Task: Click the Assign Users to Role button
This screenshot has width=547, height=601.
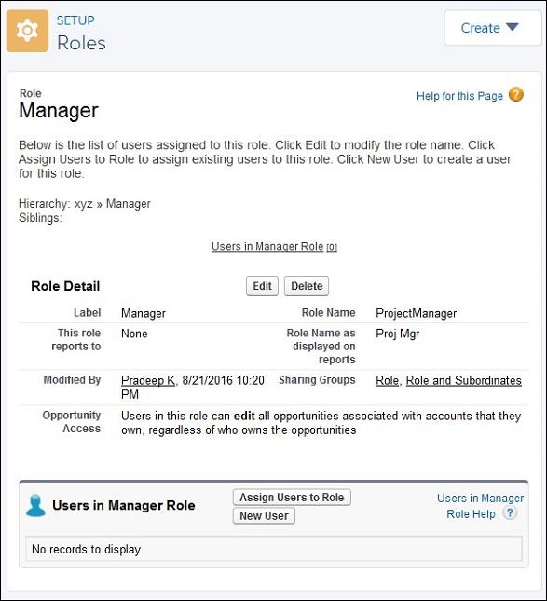Action: (292, 498)
